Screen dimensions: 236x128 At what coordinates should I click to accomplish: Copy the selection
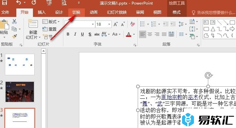(x=14, y=29)
